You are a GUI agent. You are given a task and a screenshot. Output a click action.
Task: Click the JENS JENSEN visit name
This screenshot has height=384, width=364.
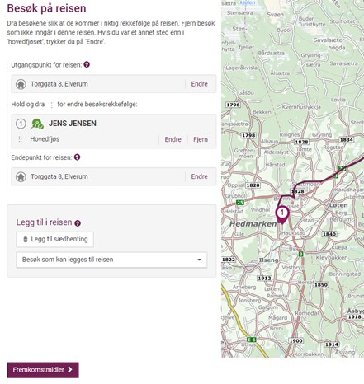coord(73,124)
